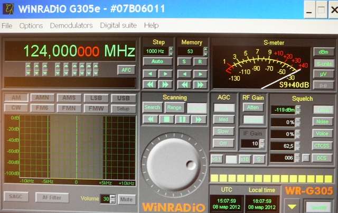Image resolution: width=338 pixels, height=213 pixels.
Task: Toggle the Mute button beside Volume
Action: pyautogui.click(x=127, y=199)
